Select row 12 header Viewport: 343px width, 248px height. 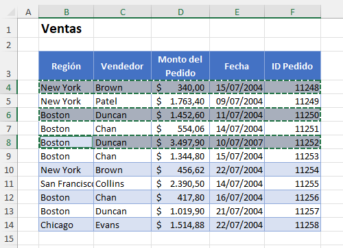click(9, 197)
